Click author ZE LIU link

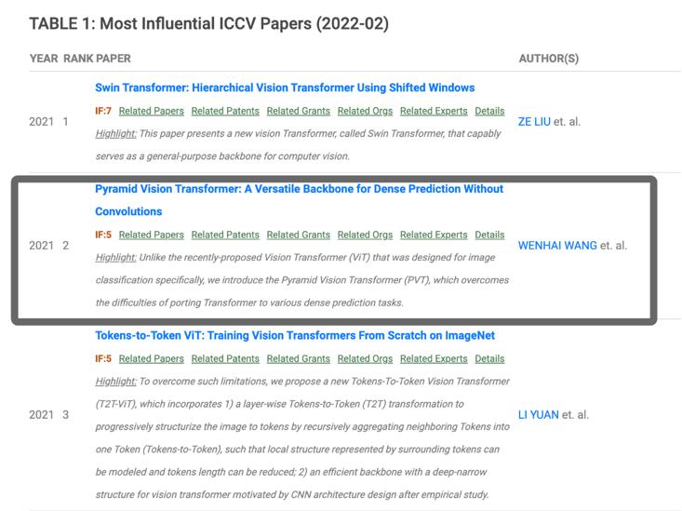[534, 122]
